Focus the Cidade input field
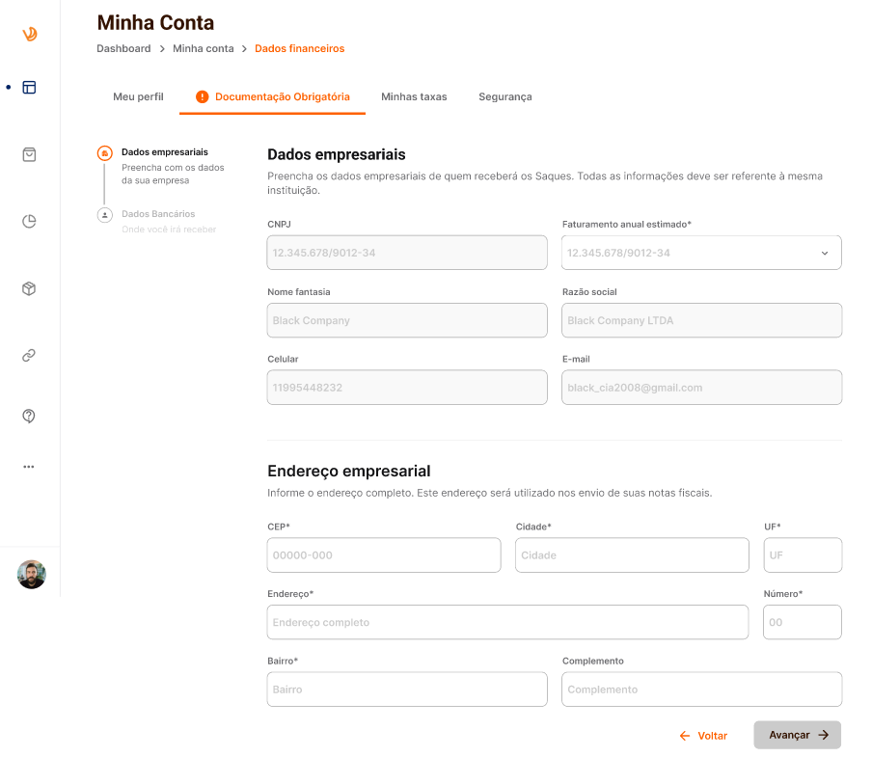 pos(632,555)
